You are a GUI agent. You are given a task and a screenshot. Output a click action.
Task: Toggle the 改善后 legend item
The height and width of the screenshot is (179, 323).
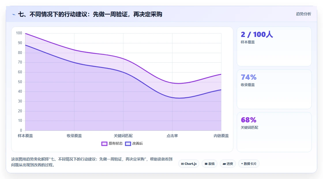134,143
